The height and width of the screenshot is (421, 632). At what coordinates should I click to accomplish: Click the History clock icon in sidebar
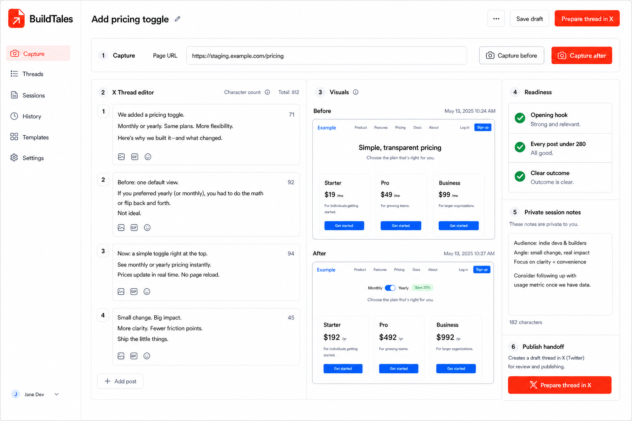tap(14, 116)
